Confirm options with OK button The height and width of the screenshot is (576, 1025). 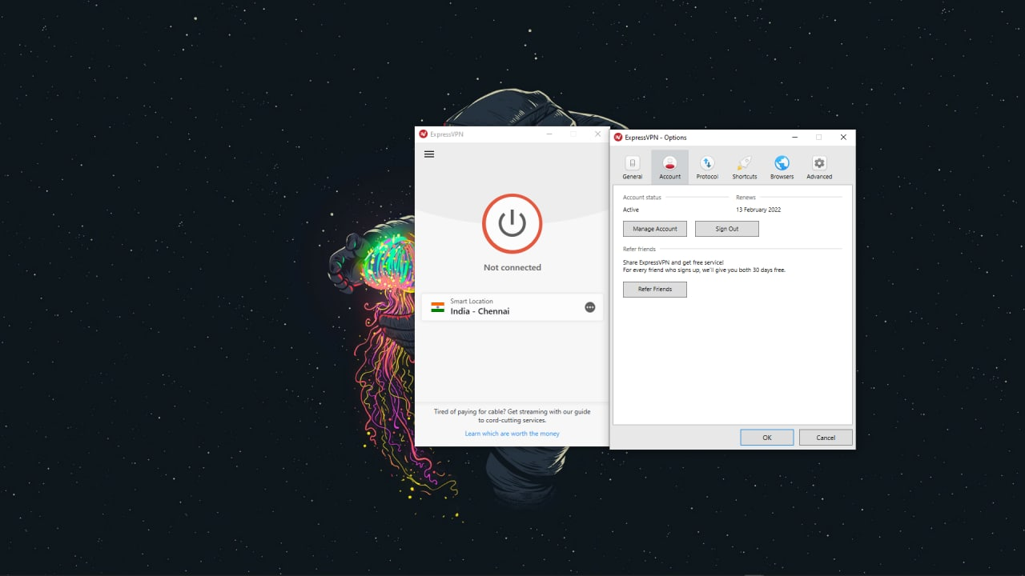coord(766,438)
